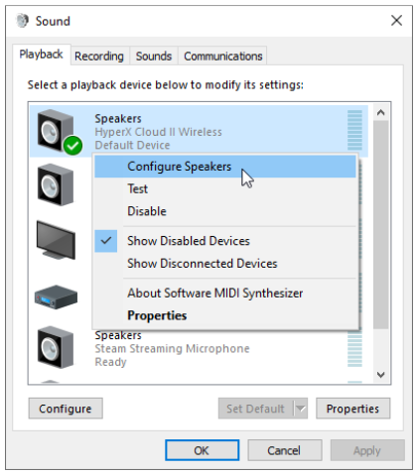416x475 pixels.
Task: Select the HyperX Cloud II Wireless speaker icon
Action: tap(55, 131)
